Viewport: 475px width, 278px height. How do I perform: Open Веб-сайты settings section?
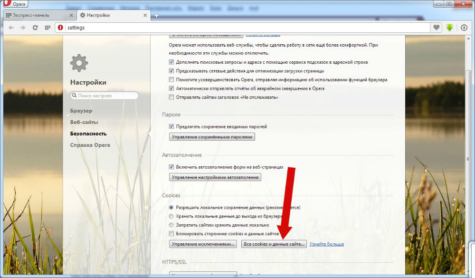[84, 122]
